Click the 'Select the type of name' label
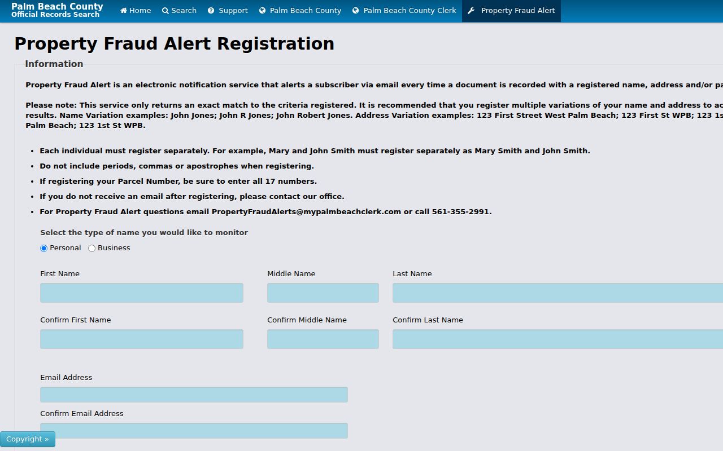 click(x=144, y=233)
